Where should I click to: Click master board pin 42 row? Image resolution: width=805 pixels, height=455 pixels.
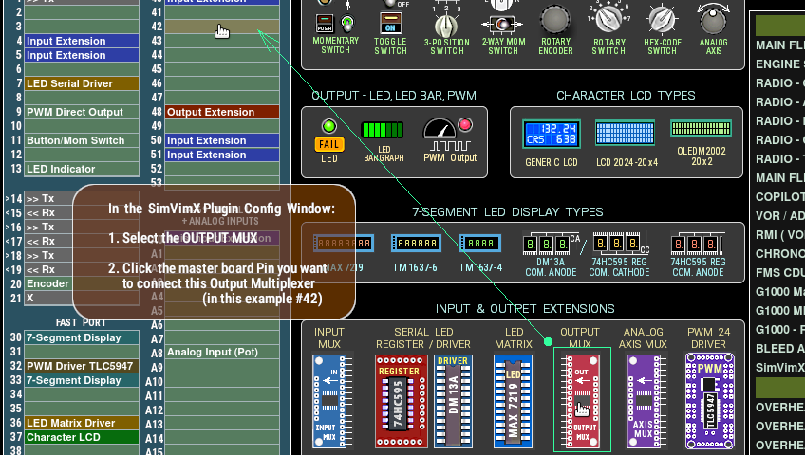tap(222, 27)
